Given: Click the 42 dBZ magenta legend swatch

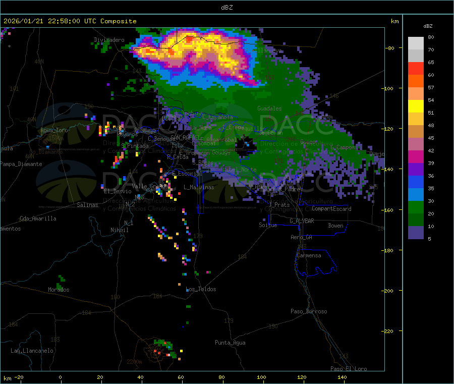Looking at the screenshot, I should click(416, 156).
